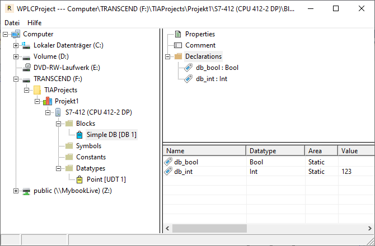Expand the Lokaler Datenträger (C:) node
375x246 pixels.
click(x=16, y=45)
